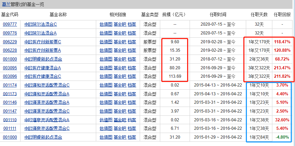Open fund code 001174
Screen dimensions: 295x146
[x=10, y=85]
